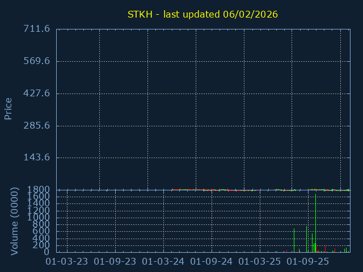Select the 569.6 price tick label
The image size is (363, 272).
point(36,61)
